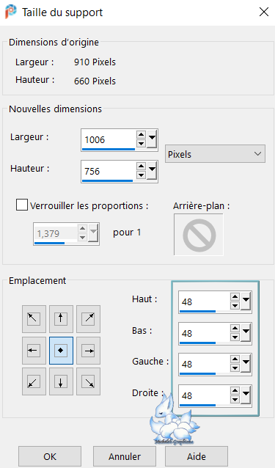
Task: Open help with Aide button
Action: point(197,457)
